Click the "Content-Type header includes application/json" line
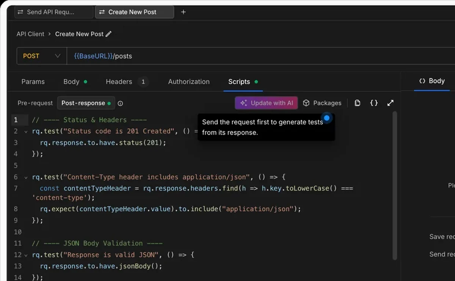This screenshot has width=455, height=281. point(158,177)
